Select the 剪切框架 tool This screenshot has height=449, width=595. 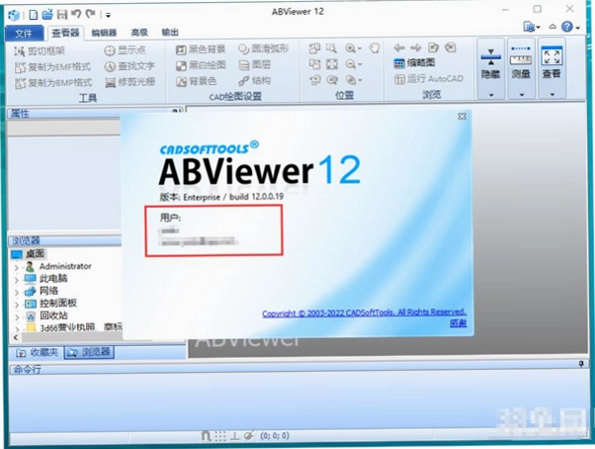(40, 50)
